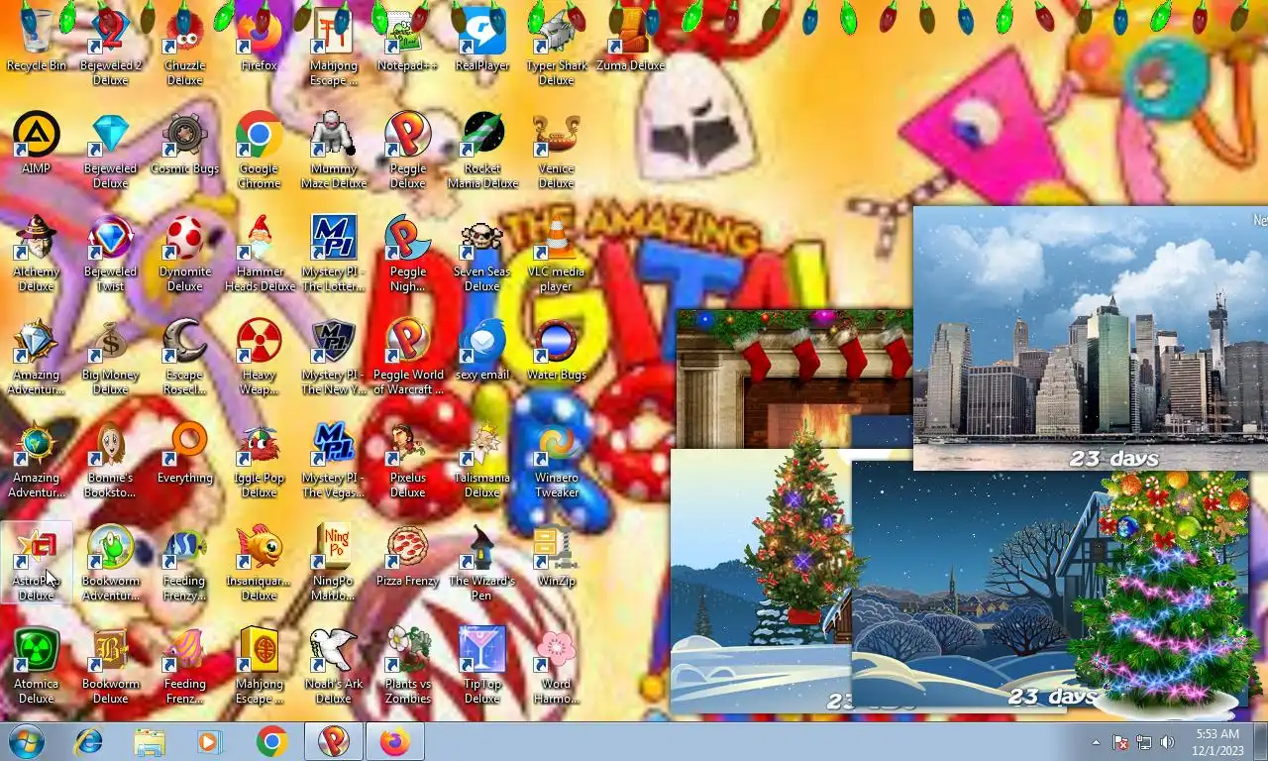Select the Alchemy Deluxe wizard icon
Screen dimensions: 1268x761
click(x=37, y=253)
